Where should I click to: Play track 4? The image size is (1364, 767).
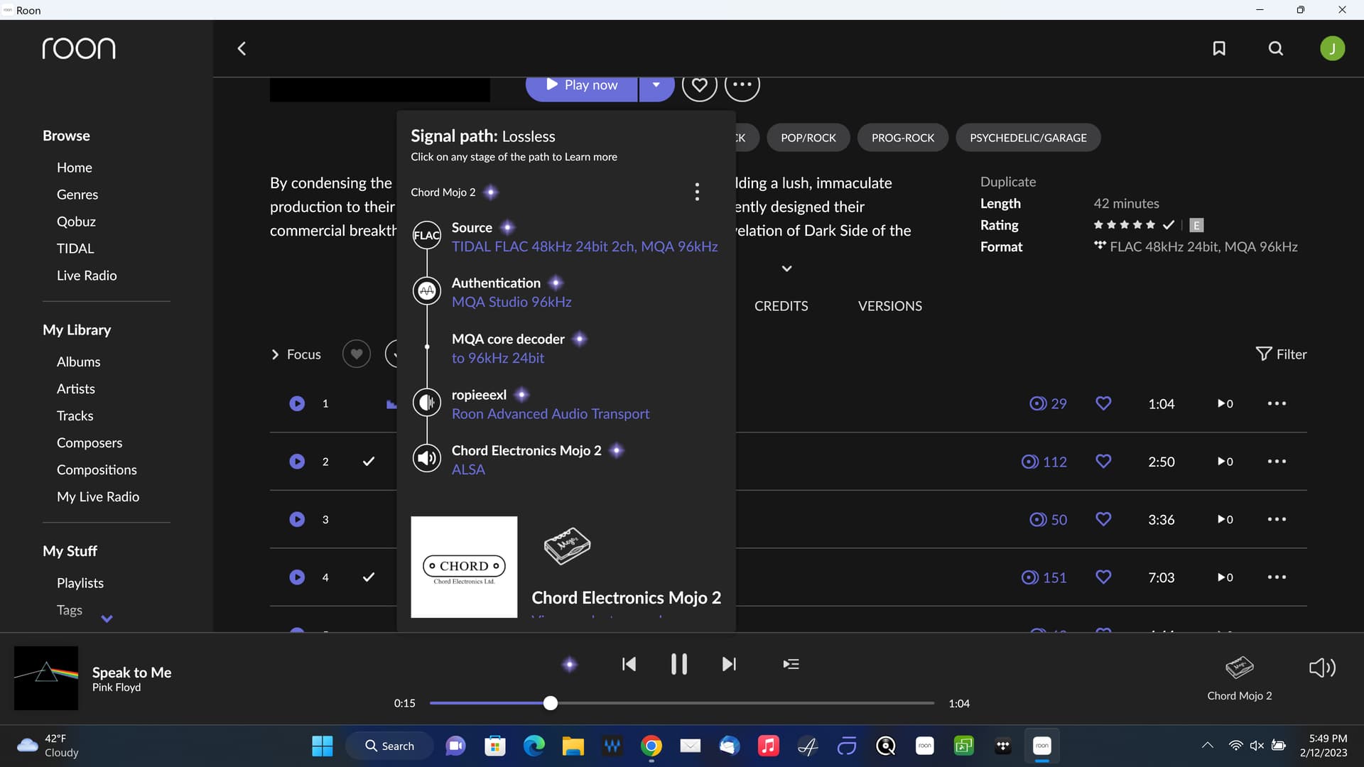coord(297,577)
